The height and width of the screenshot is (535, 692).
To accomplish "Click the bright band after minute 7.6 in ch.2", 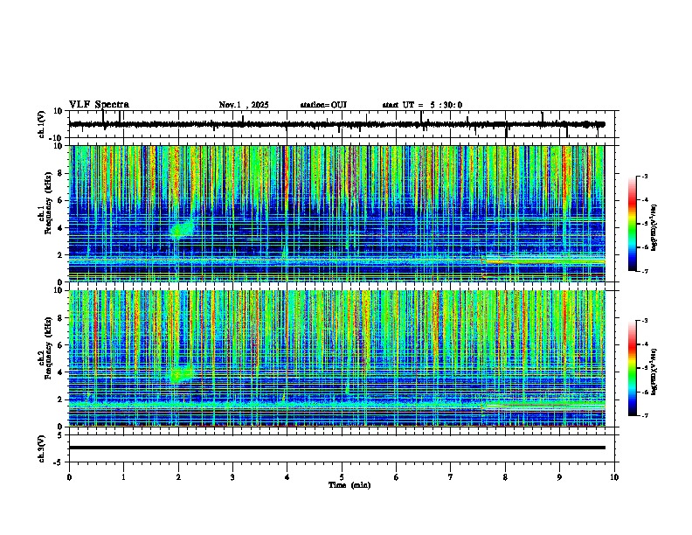I will [543, 406].
